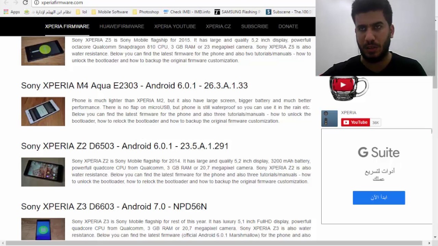The height and width of the screenshot is (246, 438).
Task: Open XPERIA.CZ nav item
Action: (x=218, y=26)
